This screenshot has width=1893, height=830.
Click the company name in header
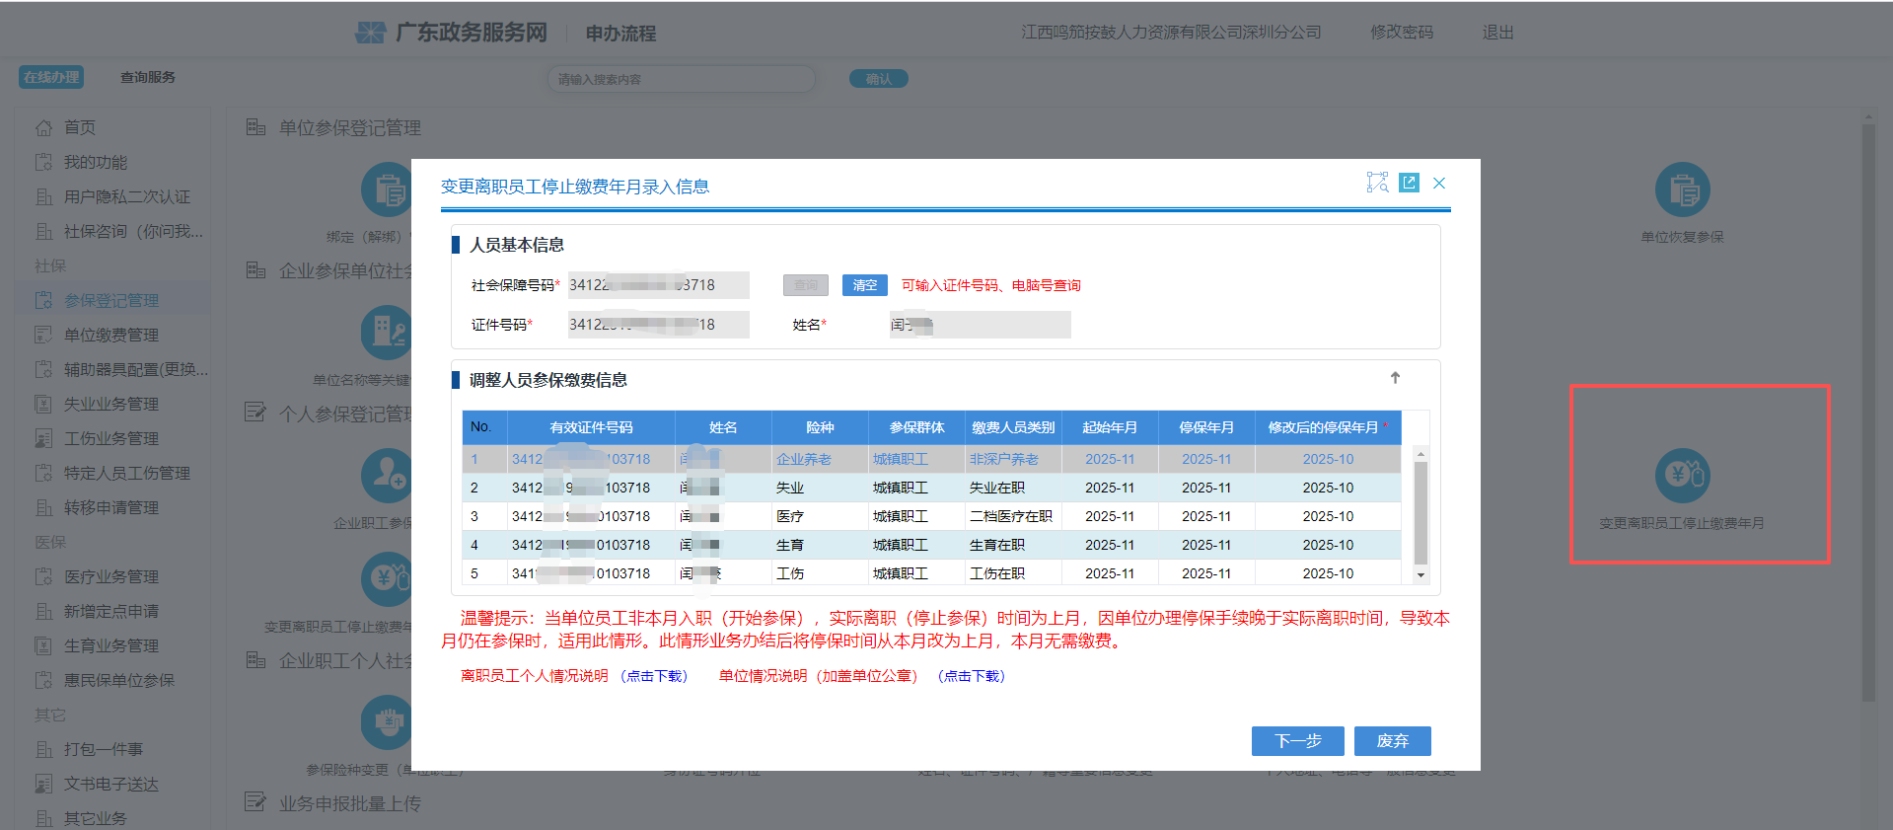[x=1171, y=33]
